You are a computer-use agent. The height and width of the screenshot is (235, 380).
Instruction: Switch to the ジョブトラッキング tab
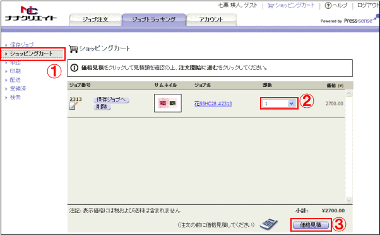154,20
